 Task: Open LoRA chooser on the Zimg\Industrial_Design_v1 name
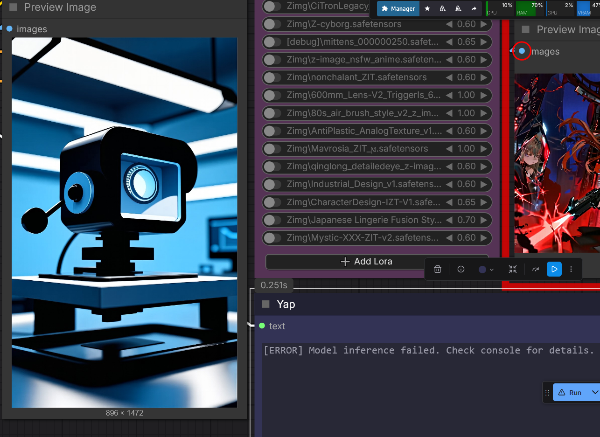point(364,184)
